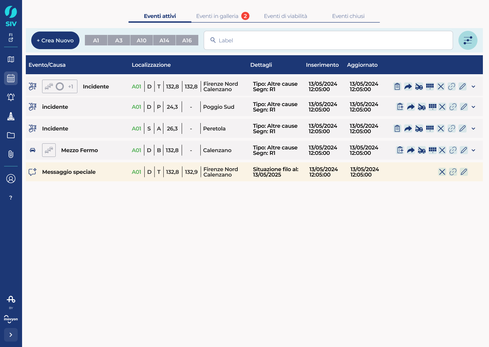
Task: Click the Inserimento column header
Action: (x=322, y=65)
